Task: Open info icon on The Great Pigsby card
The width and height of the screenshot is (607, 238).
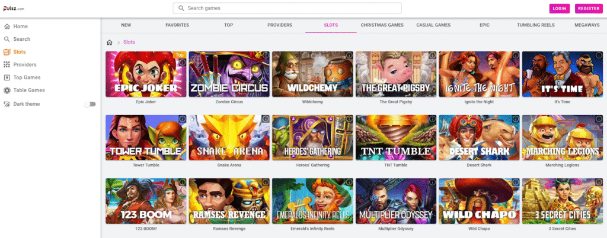Action: pyautogui.click(x=432, y=56)
